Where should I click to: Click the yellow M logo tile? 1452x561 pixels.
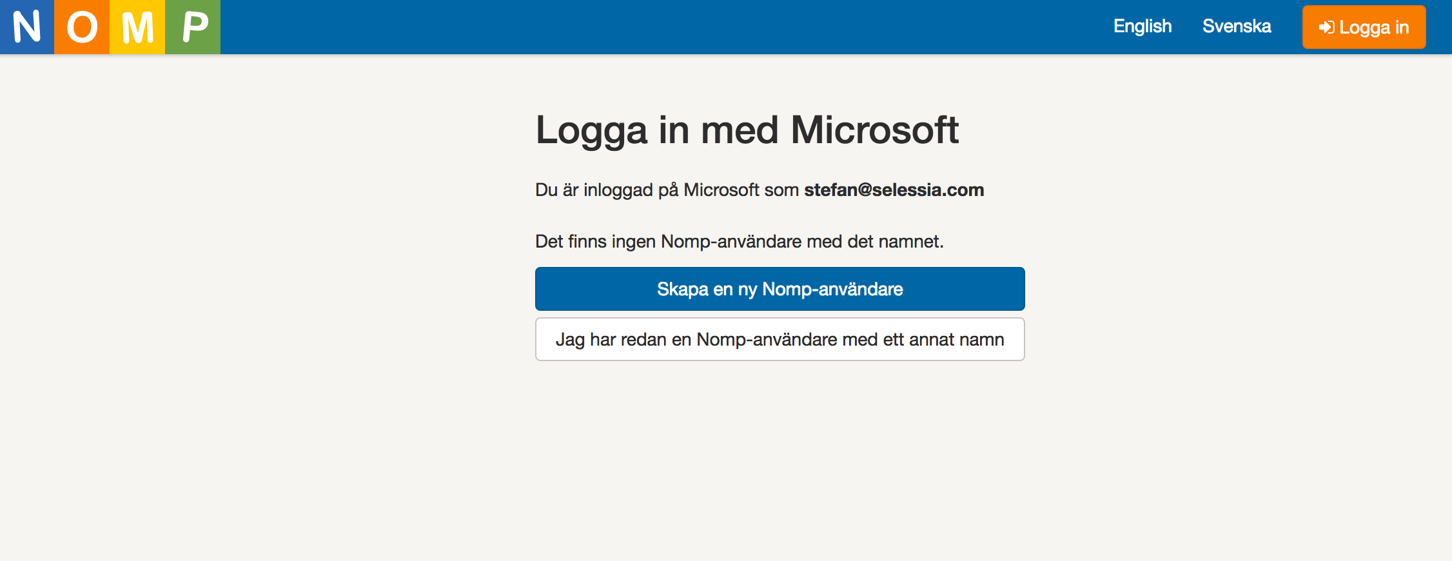(x=137, y=27)
